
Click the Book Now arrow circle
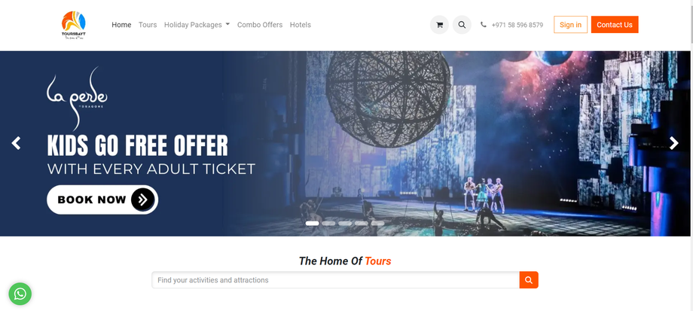pos(142,200)
